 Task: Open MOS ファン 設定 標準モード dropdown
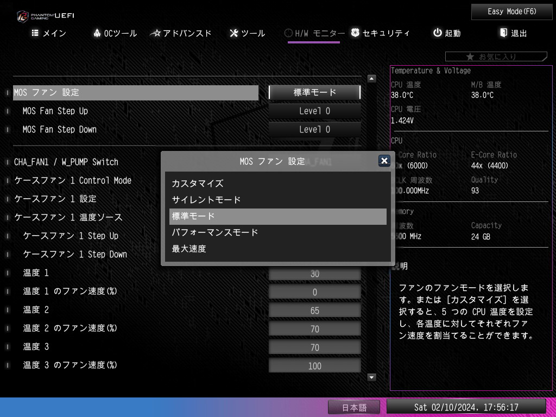315,92
